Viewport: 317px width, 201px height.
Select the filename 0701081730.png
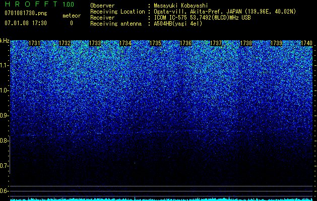26,13
